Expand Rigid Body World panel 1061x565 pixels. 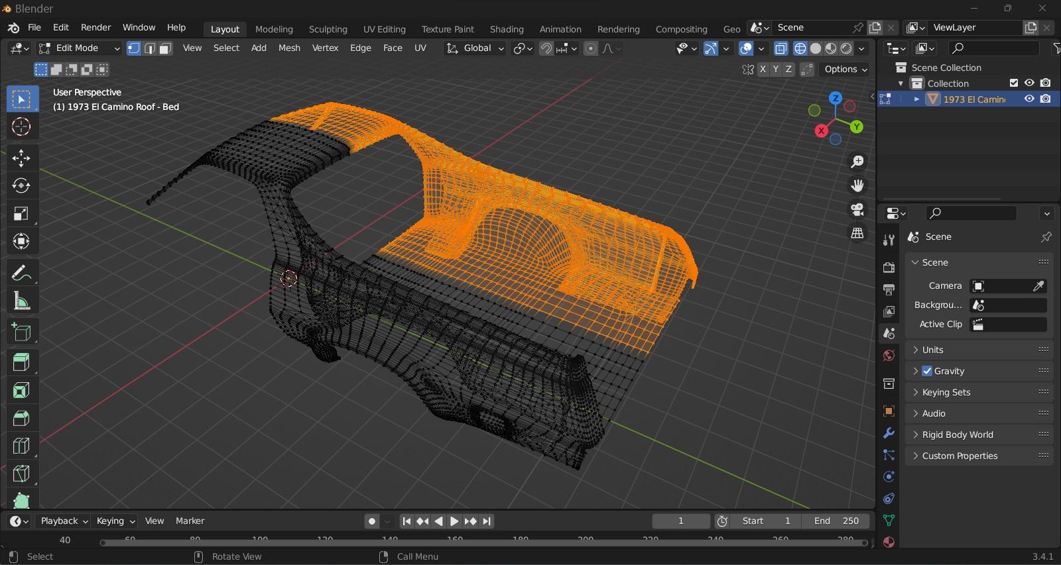click(979, 435)
